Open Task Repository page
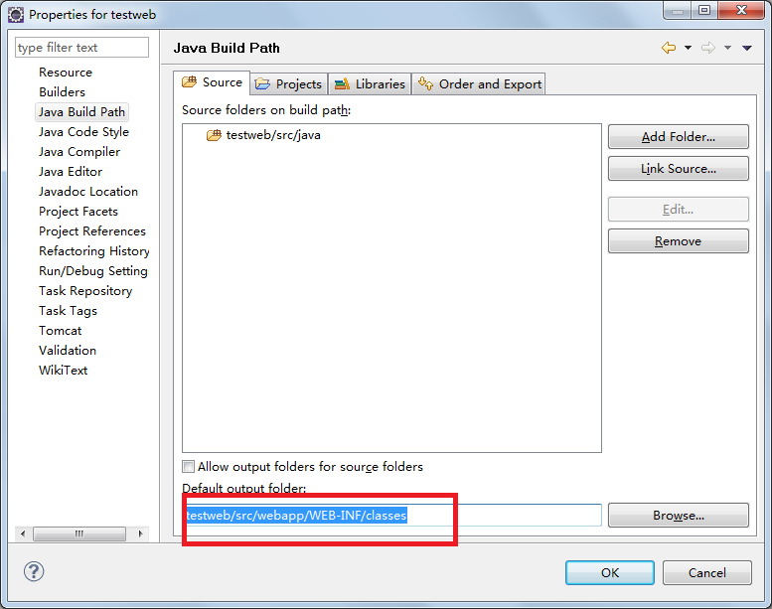Image resolution: width=772 pixels, height=609 pixels. (85, 291)
